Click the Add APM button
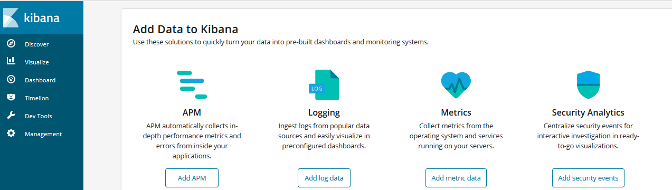This screenshot has height=190, width=672. (192, 178)
